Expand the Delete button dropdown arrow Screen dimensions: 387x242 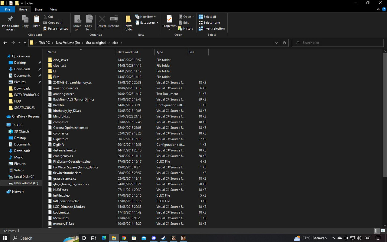point(102,29)
